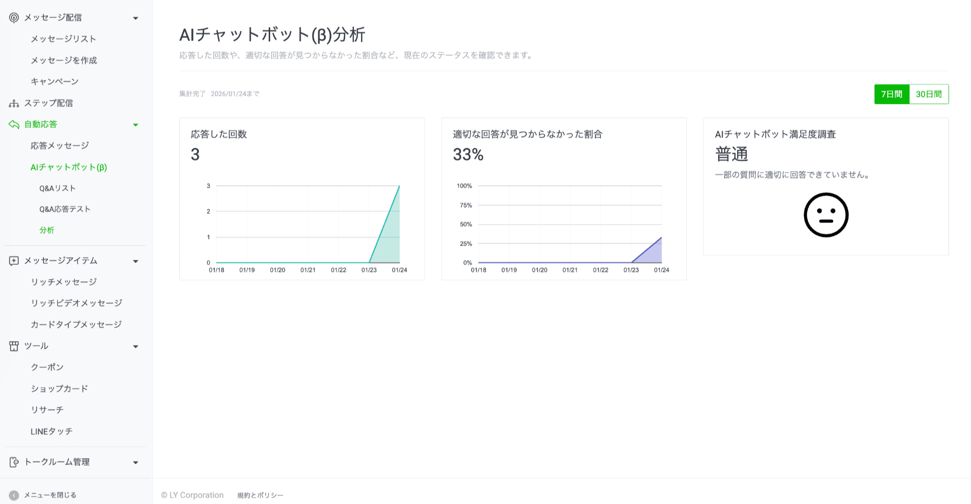
Task: Select Q&A応答テスト from the sidebar
Action: pos(64,209)
